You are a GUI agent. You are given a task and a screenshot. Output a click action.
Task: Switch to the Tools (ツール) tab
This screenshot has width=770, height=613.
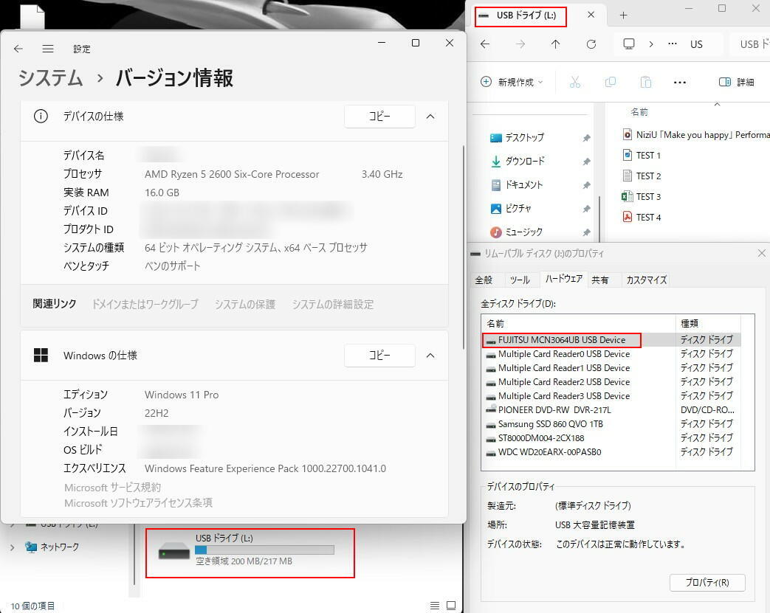520,280
